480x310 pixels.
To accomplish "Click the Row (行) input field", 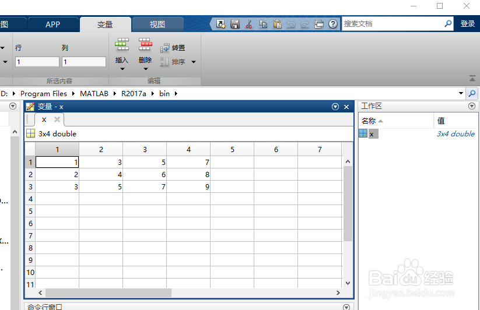I will (37, 62).
